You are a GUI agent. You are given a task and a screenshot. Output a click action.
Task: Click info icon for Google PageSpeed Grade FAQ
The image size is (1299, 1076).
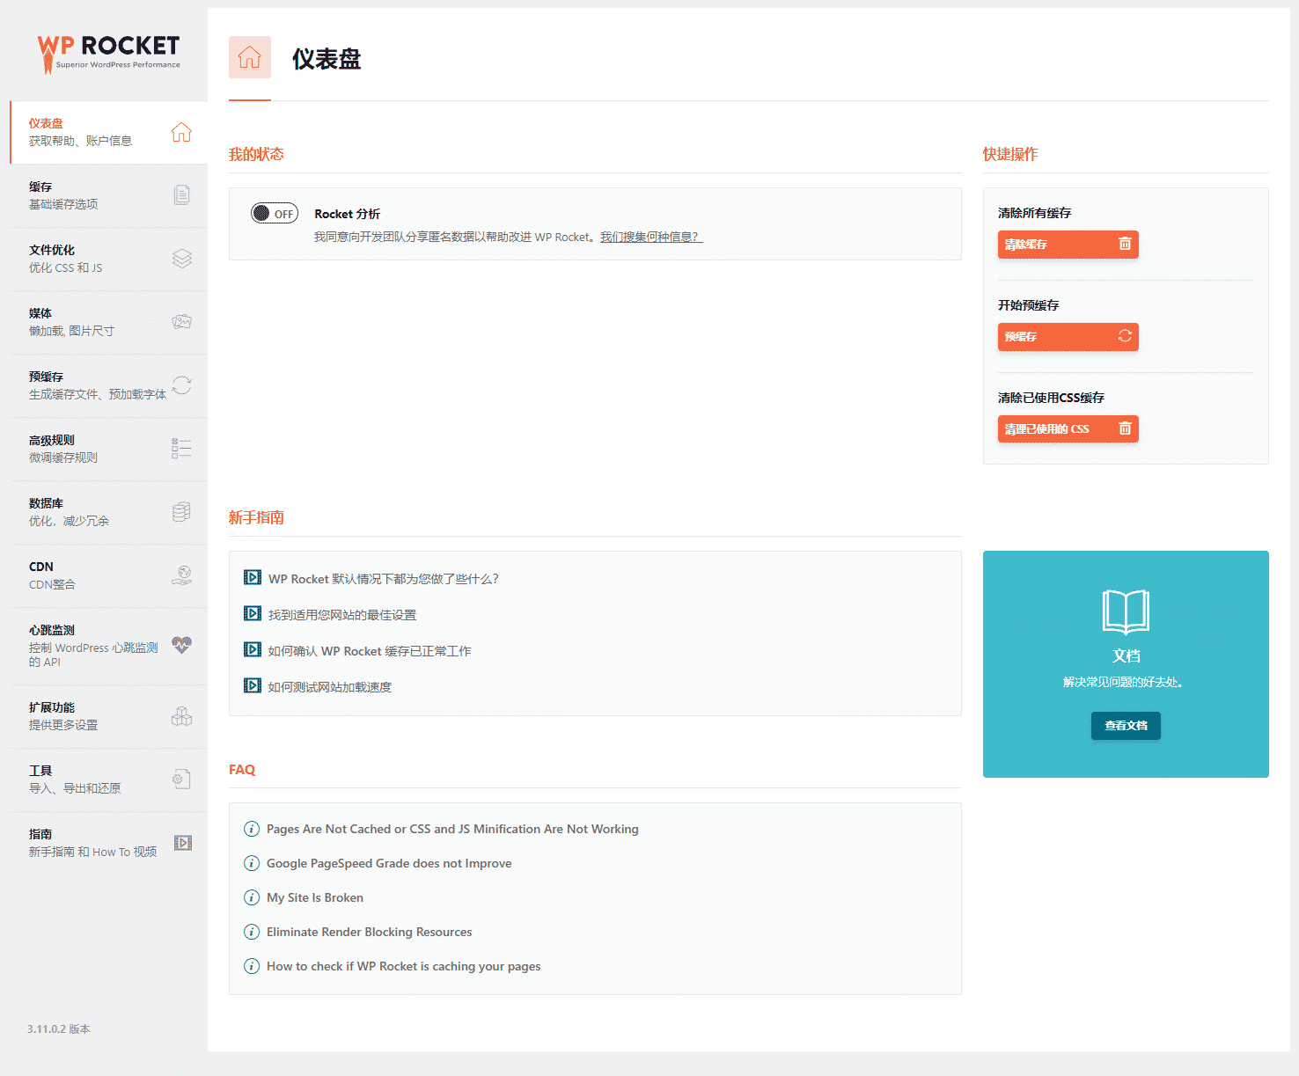(x=252, y=863)
